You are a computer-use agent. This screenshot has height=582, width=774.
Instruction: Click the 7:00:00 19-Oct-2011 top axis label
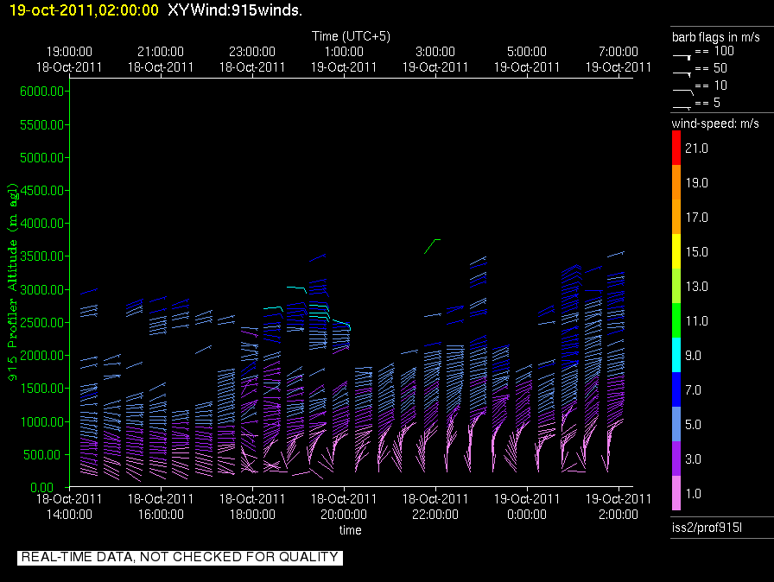[x=618, y=60]
